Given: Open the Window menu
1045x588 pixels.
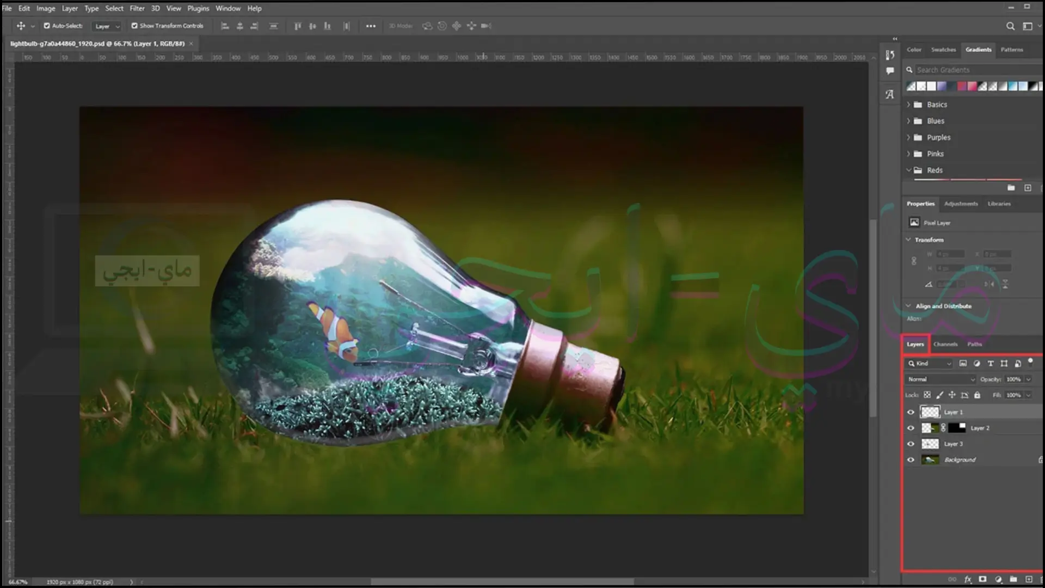Looking at the screenshot, I should 228,8.
